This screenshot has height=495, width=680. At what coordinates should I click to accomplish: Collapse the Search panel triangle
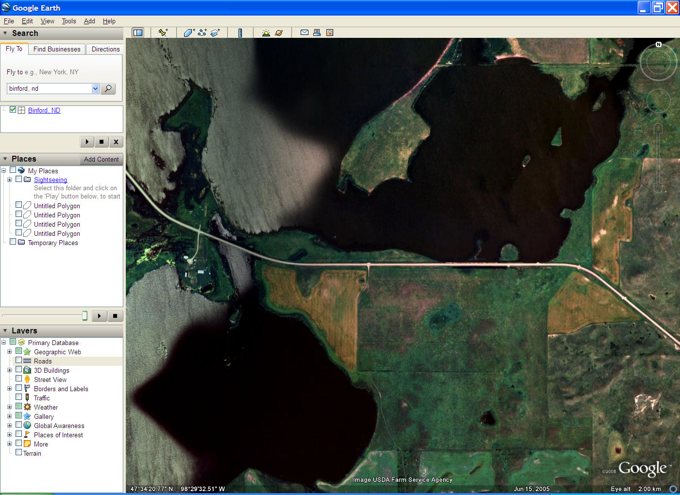pyautogui.click(x=5, y=33)
